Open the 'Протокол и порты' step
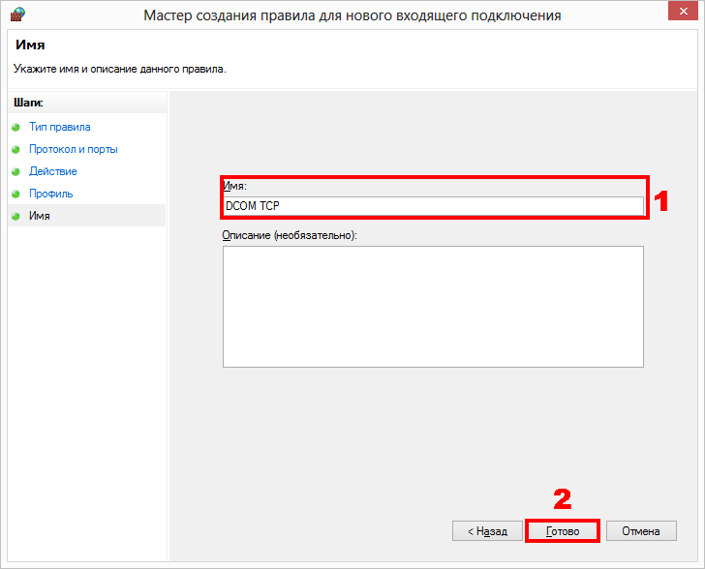The height and width of the screenshot is (569, 705). pyautogui.click(x=74, y=149)
